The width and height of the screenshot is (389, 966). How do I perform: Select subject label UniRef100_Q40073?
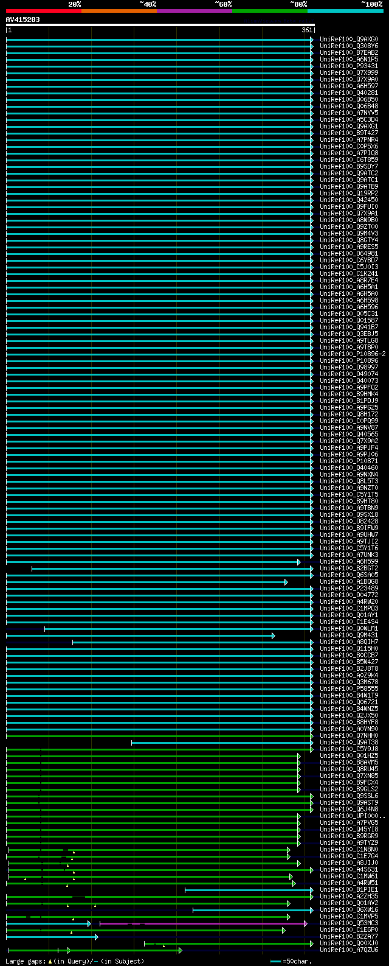pyautogui.click(x=349, y=380)
